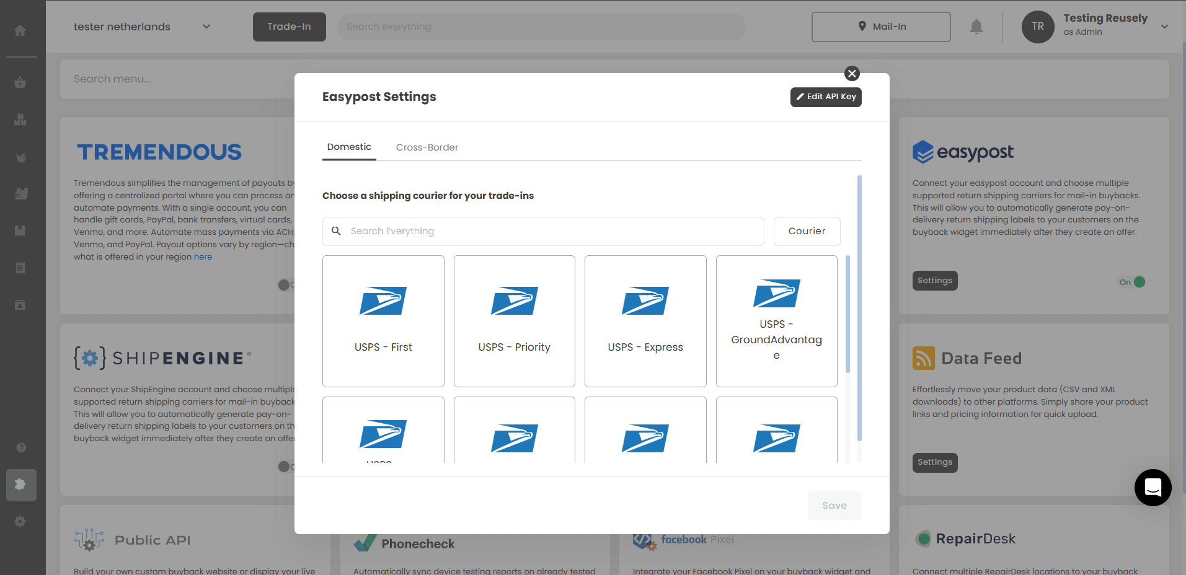The height and width of the screenshot is (575, 1186).
Task: Click the 'as Admin' role label
Action: pos(1082,32)
